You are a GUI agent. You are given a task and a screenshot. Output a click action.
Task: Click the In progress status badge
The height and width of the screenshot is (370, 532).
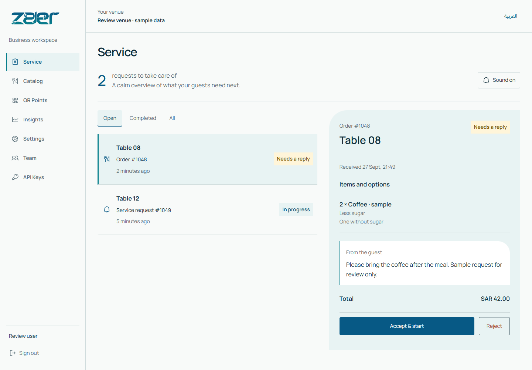(x=296, y=209)
